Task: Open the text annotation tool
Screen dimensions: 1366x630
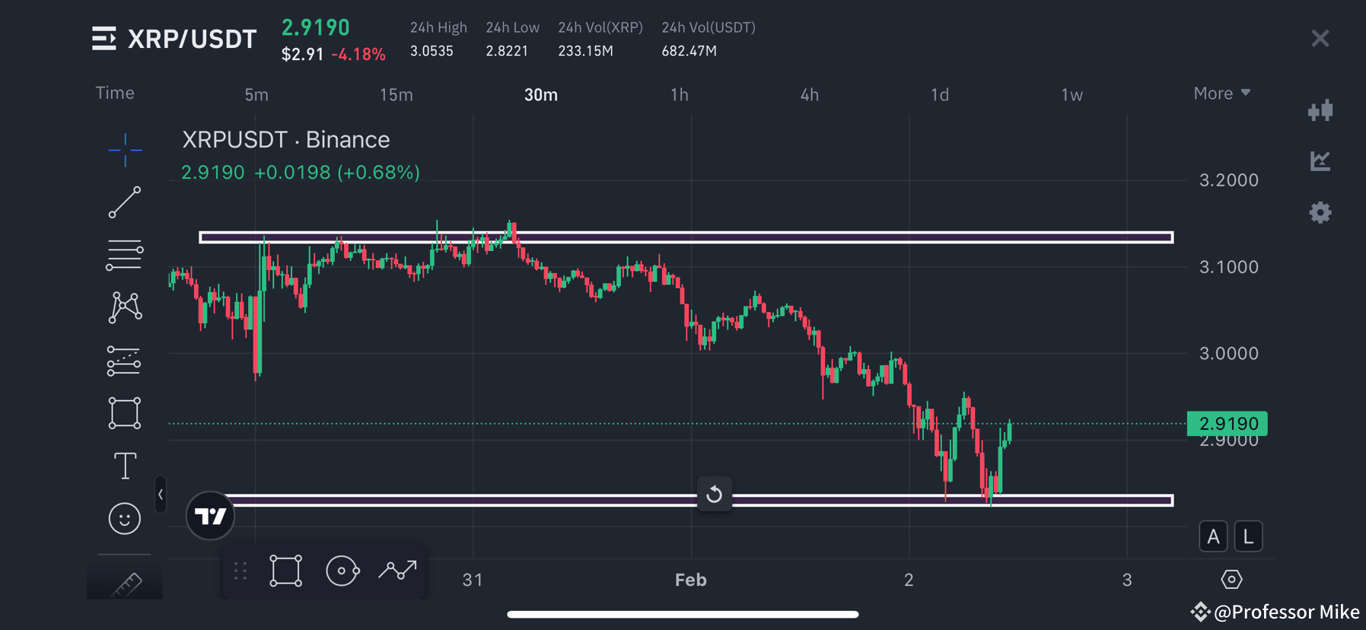Action: coord(125,466)
